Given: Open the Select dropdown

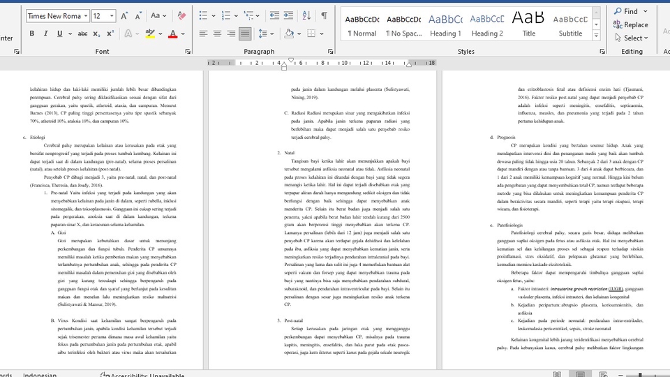Looking at the screenshot, I should (x=632, y=38).
